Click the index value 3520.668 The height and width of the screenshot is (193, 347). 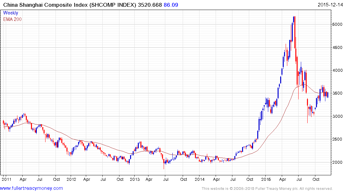point(150,5)
